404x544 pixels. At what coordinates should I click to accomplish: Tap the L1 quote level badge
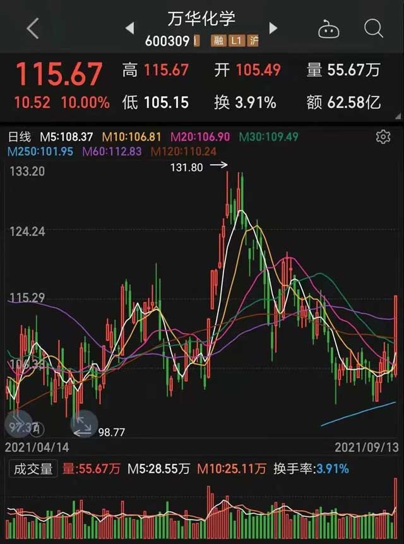(236, 41)
